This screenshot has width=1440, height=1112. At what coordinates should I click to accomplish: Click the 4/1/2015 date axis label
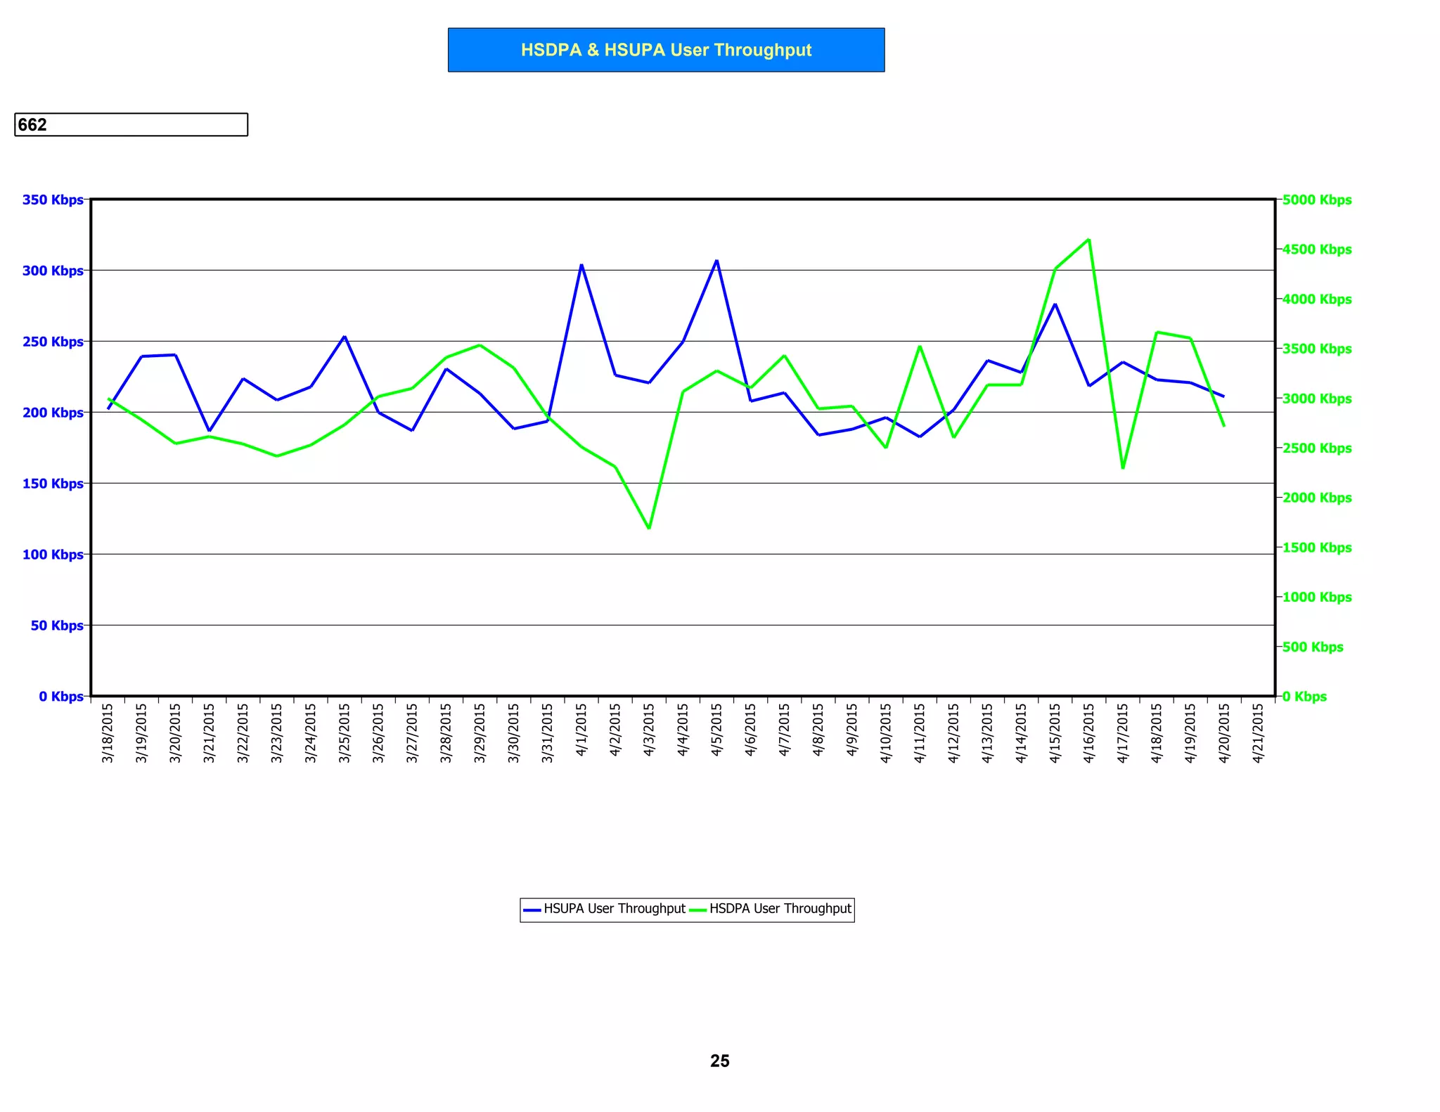click(x=581, y=730)
